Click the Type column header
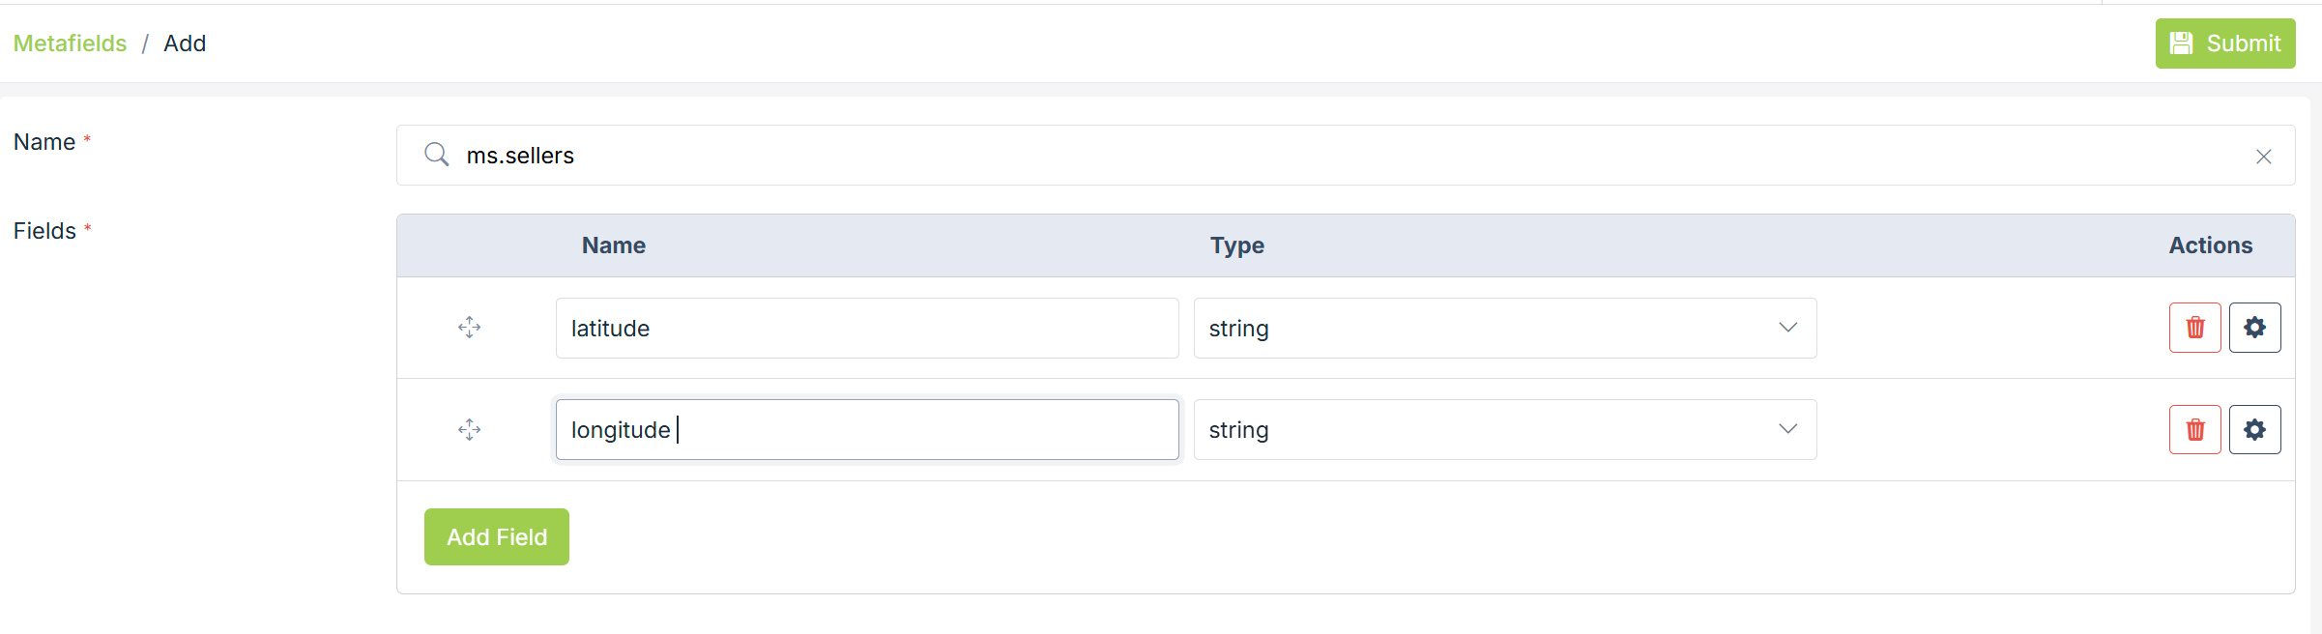This screenshot has height=634, width=2322. (1236, 245)
